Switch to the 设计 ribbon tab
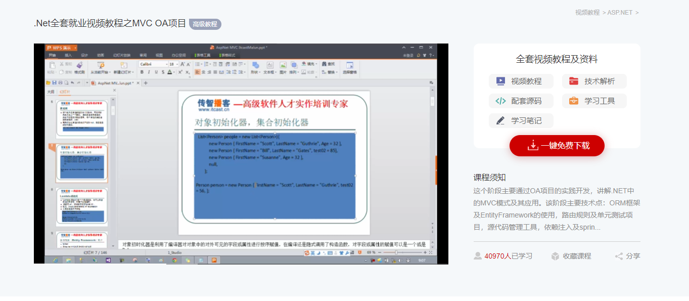The image size is (689, 301). pyautogui.click(x=84, y=55)
